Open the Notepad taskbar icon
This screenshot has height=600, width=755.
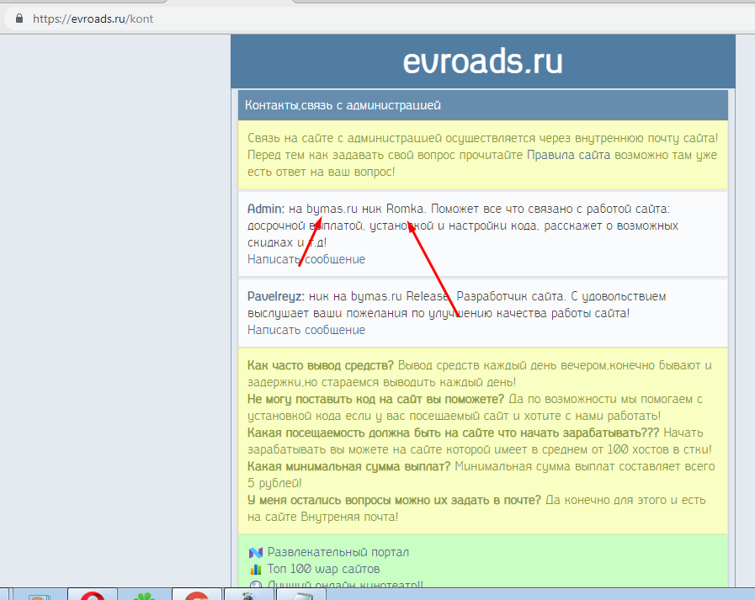[x=301, y=595]
